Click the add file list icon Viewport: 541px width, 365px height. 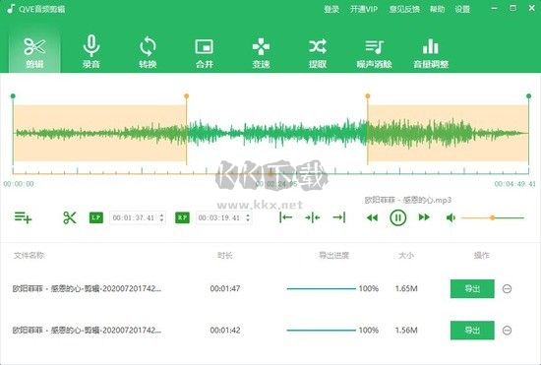click(23, 217)
